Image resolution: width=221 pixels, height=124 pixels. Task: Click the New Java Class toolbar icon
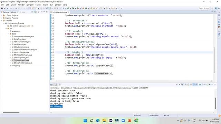tap(86, 8)
